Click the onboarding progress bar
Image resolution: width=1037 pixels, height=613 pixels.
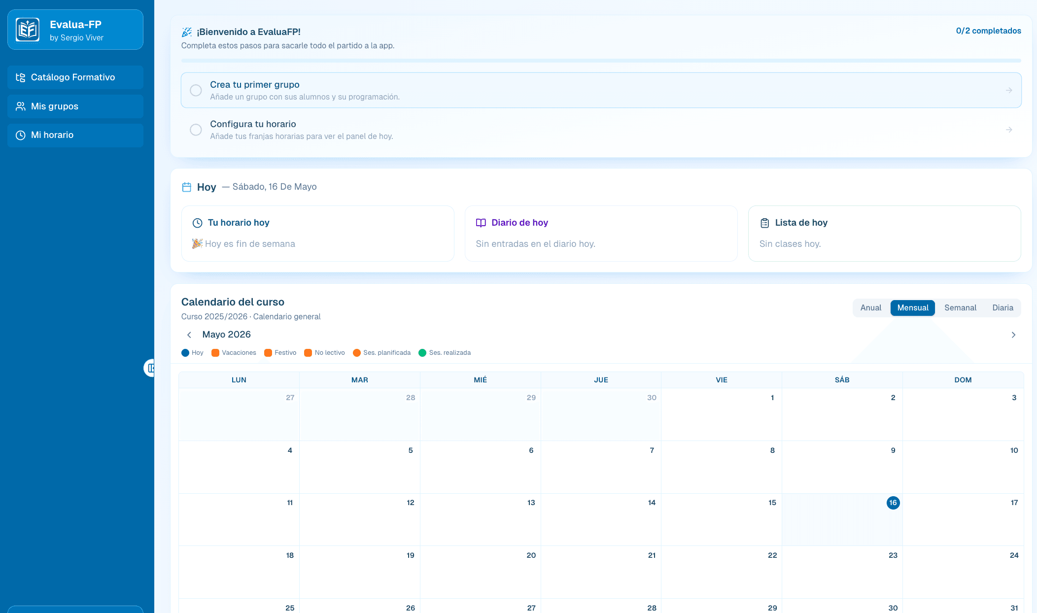601,61
